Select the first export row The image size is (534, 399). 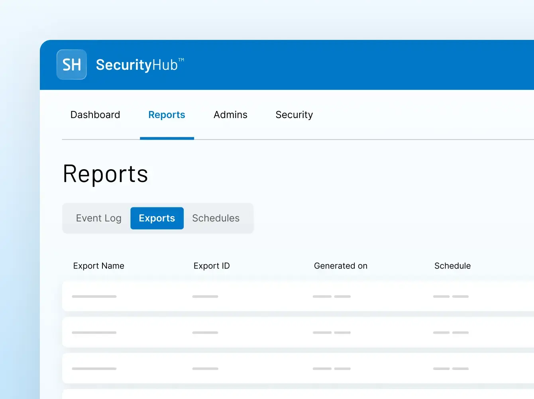click(279, 296)
